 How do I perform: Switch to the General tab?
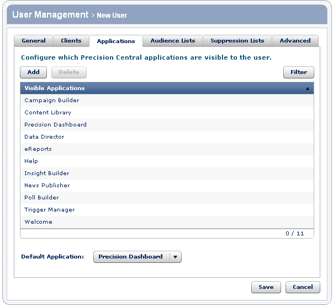pyautogui.click(x=34, y=40)
